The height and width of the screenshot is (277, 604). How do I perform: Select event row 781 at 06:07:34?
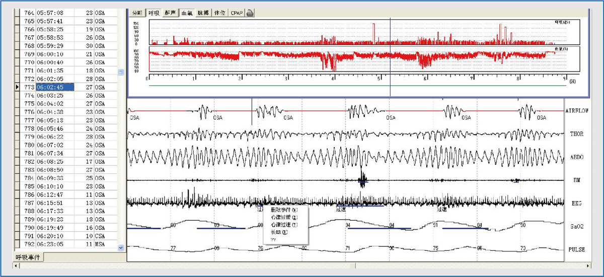[65, 153]
